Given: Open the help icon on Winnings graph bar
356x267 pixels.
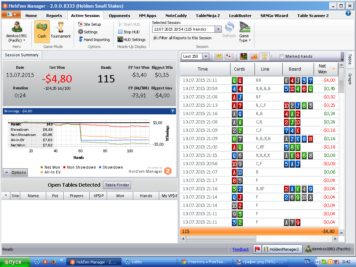Looking at the screenshot, I should click(x=172, y=111).
